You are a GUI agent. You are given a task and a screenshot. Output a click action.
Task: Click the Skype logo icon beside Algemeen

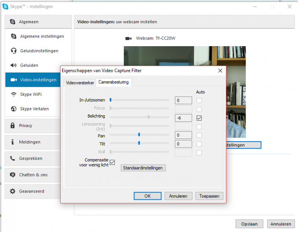click(13, 22)
